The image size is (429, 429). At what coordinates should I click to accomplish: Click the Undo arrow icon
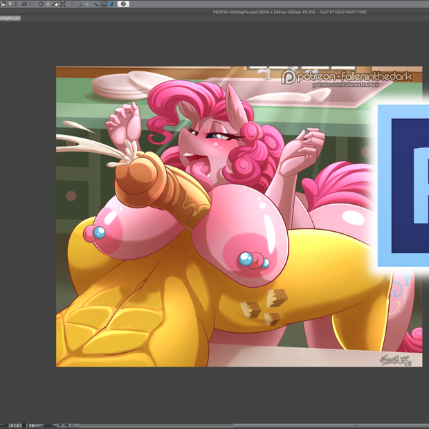pyautogui.click(x=25, y=4)
